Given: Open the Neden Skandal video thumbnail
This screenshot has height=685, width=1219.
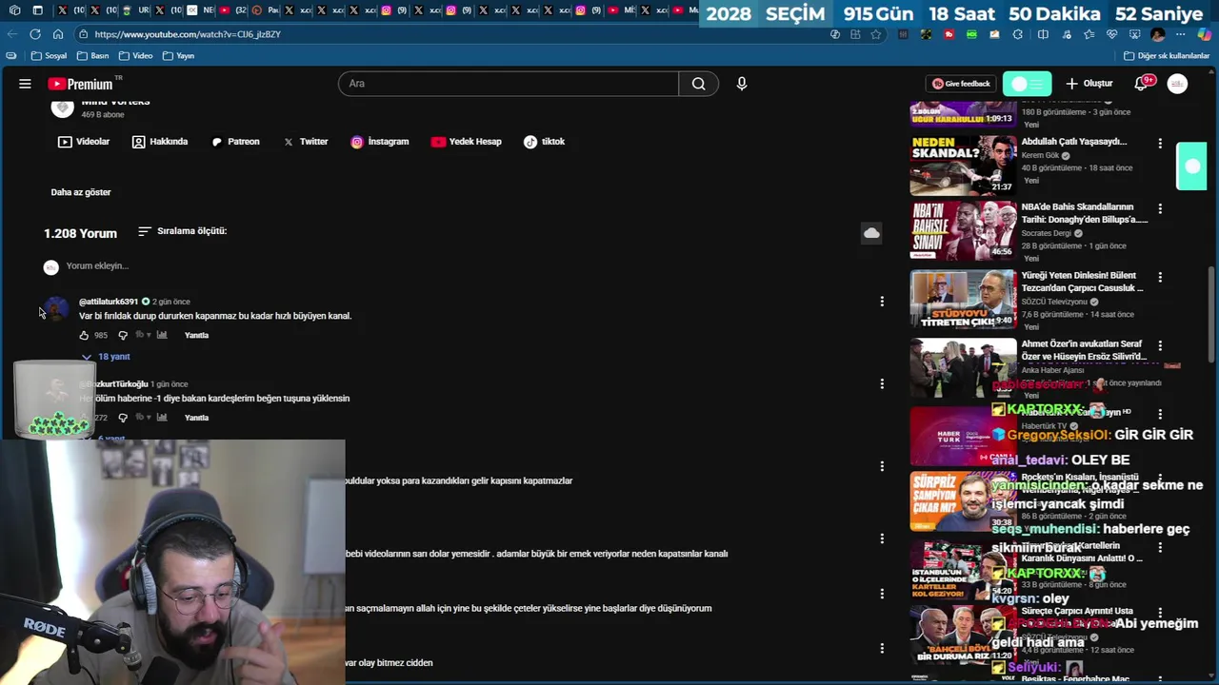Looking at the screenshot, I should pos(963,165).
